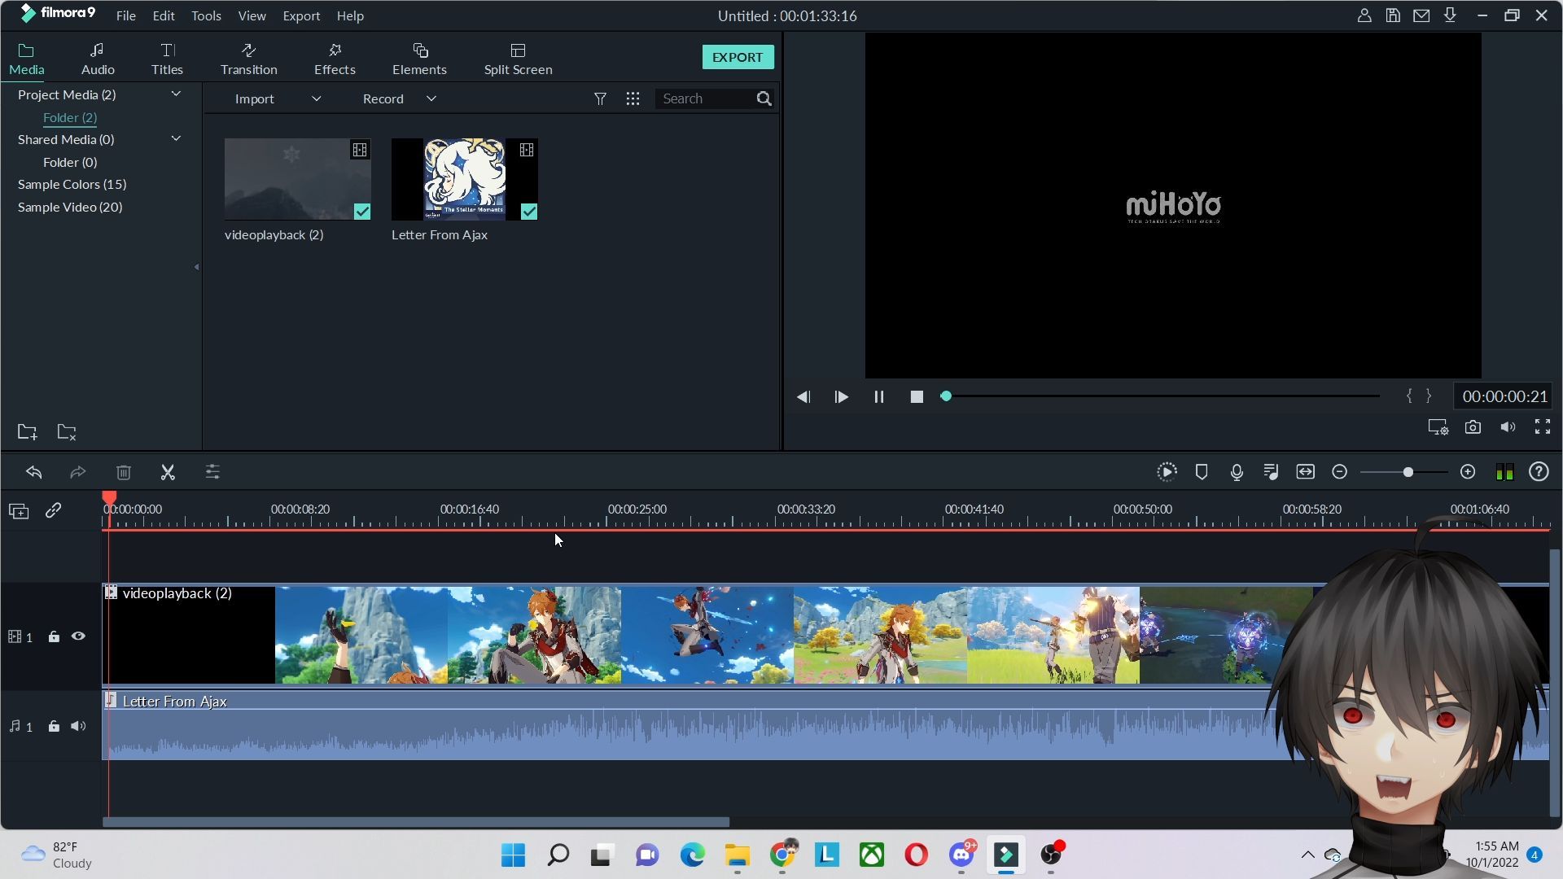Open the File menu

[125, 15]
